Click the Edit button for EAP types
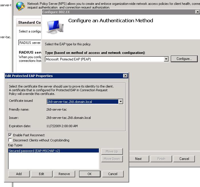This screenshot has height=187, width=200. (x=42, y=174)
